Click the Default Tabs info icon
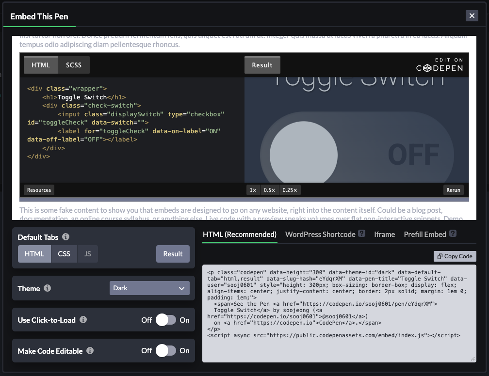Screen dimensions: 489x376 pyautogui.click(x=65, y=237)
